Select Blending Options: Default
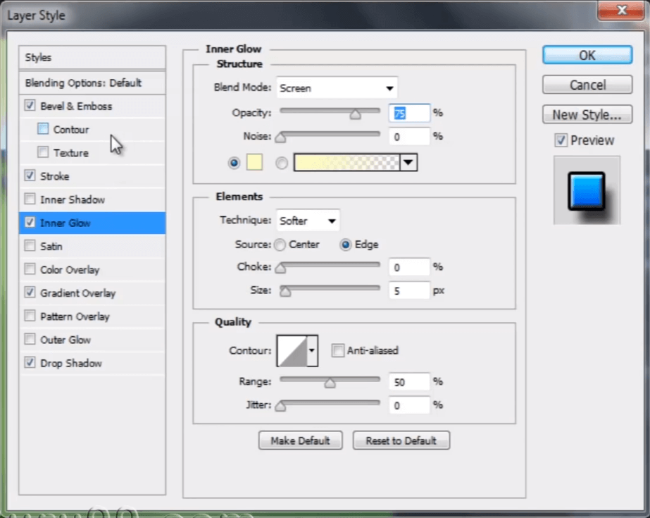The image size is (650, 518). [x=83, y=82]
